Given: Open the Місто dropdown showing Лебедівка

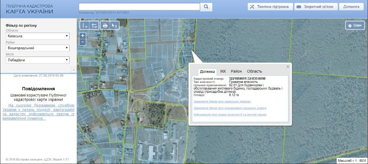Looking at the screenshot, I should pyautogui.click(x=38, y=60).
